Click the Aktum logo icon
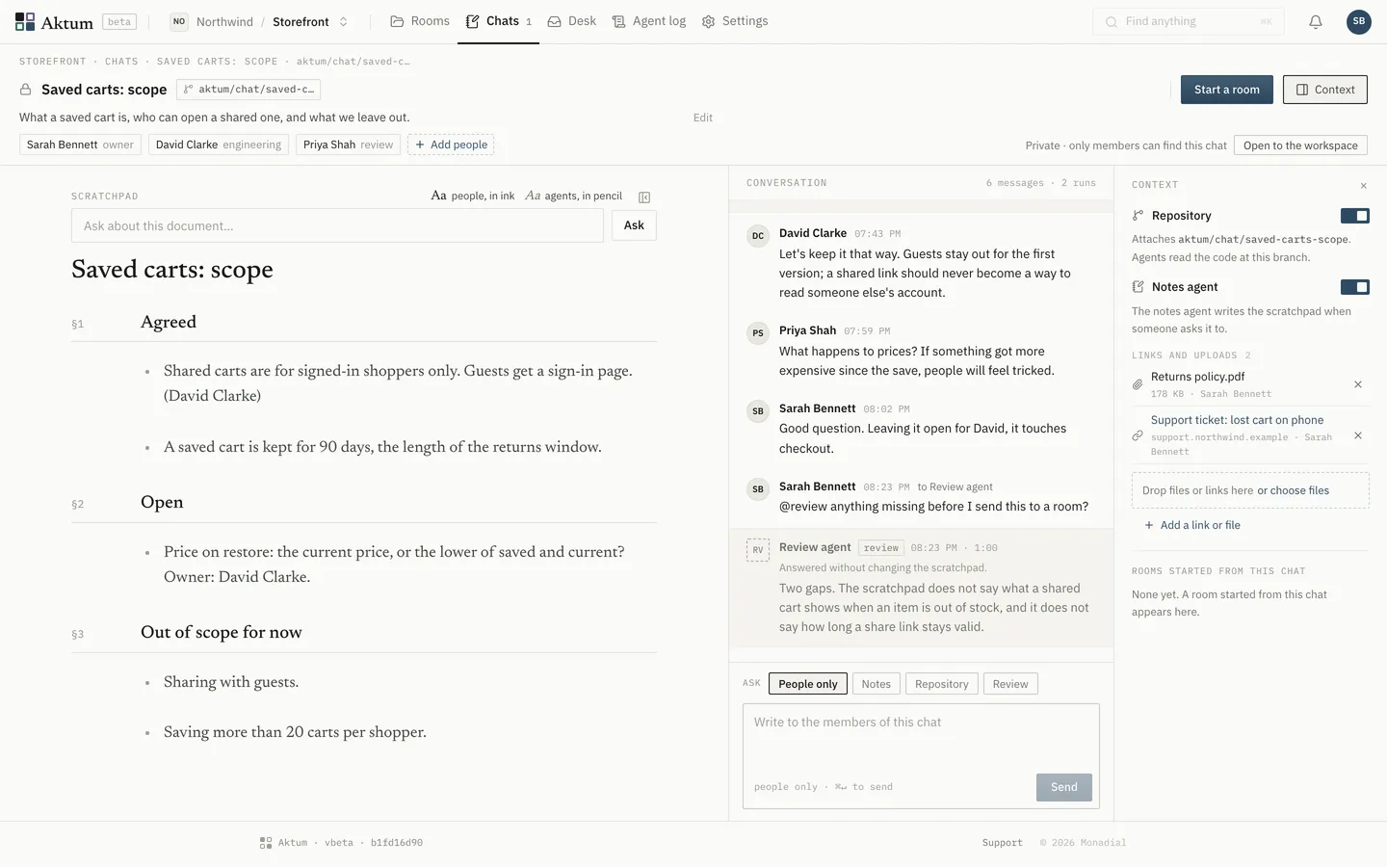 tap(25, 21)
